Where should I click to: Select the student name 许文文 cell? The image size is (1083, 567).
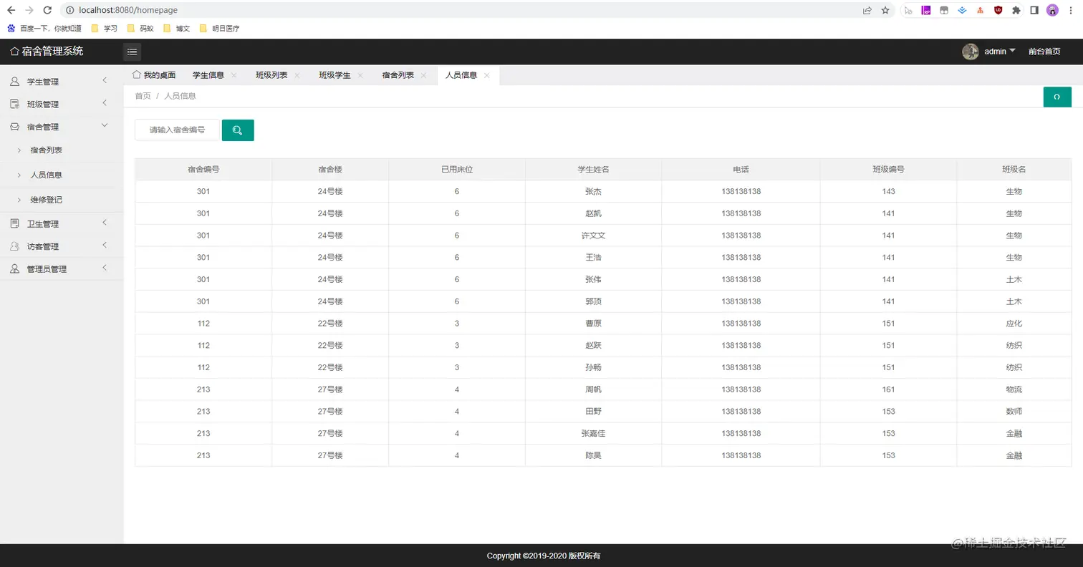593,236
